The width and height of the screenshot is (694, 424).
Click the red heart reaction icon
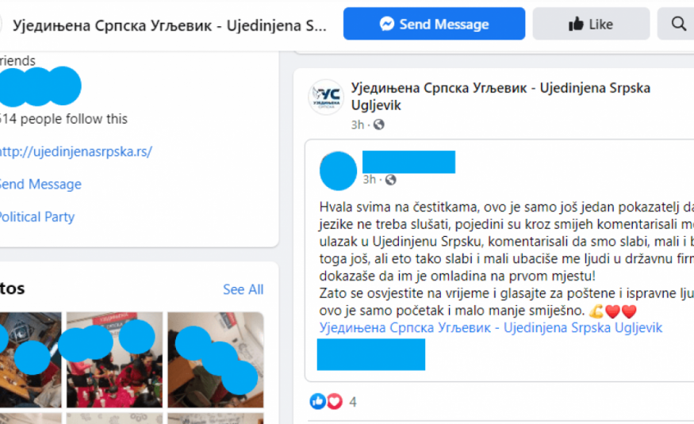pos(335,401)
